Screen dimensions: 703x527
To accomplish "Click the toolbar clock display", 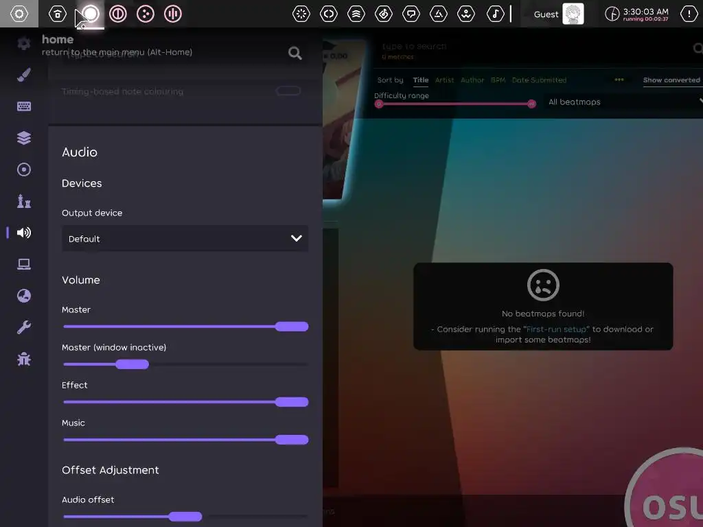I will (x=636, y=14).
